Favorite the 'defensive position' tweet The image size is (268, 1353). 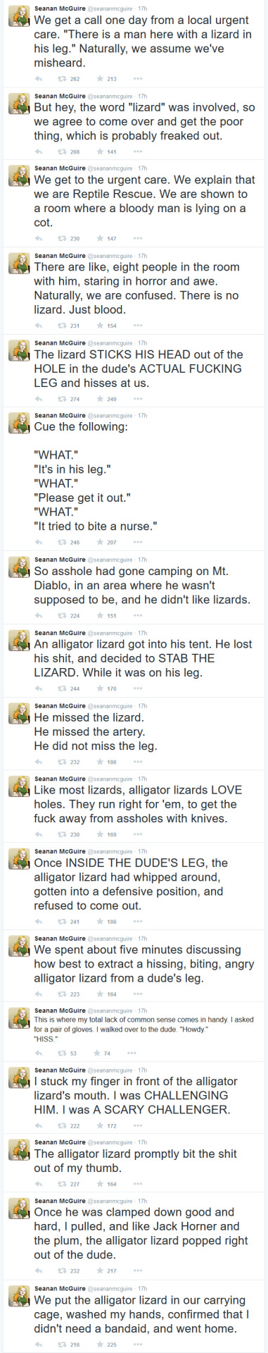101,921
